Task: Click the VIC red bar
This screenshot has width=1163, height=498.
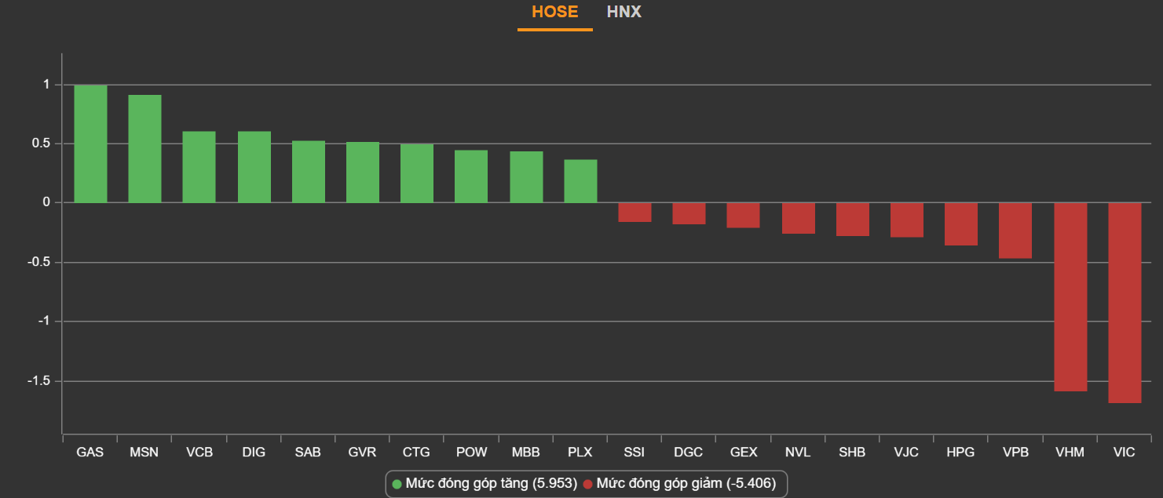Action: [x=1125, y=303]
